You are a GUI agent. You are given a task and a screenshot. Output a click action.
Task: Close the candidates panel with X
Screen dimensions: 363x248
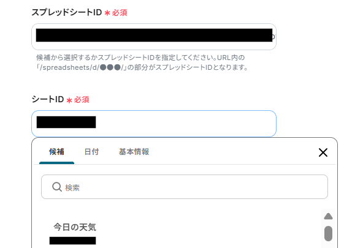pos(323,152)
